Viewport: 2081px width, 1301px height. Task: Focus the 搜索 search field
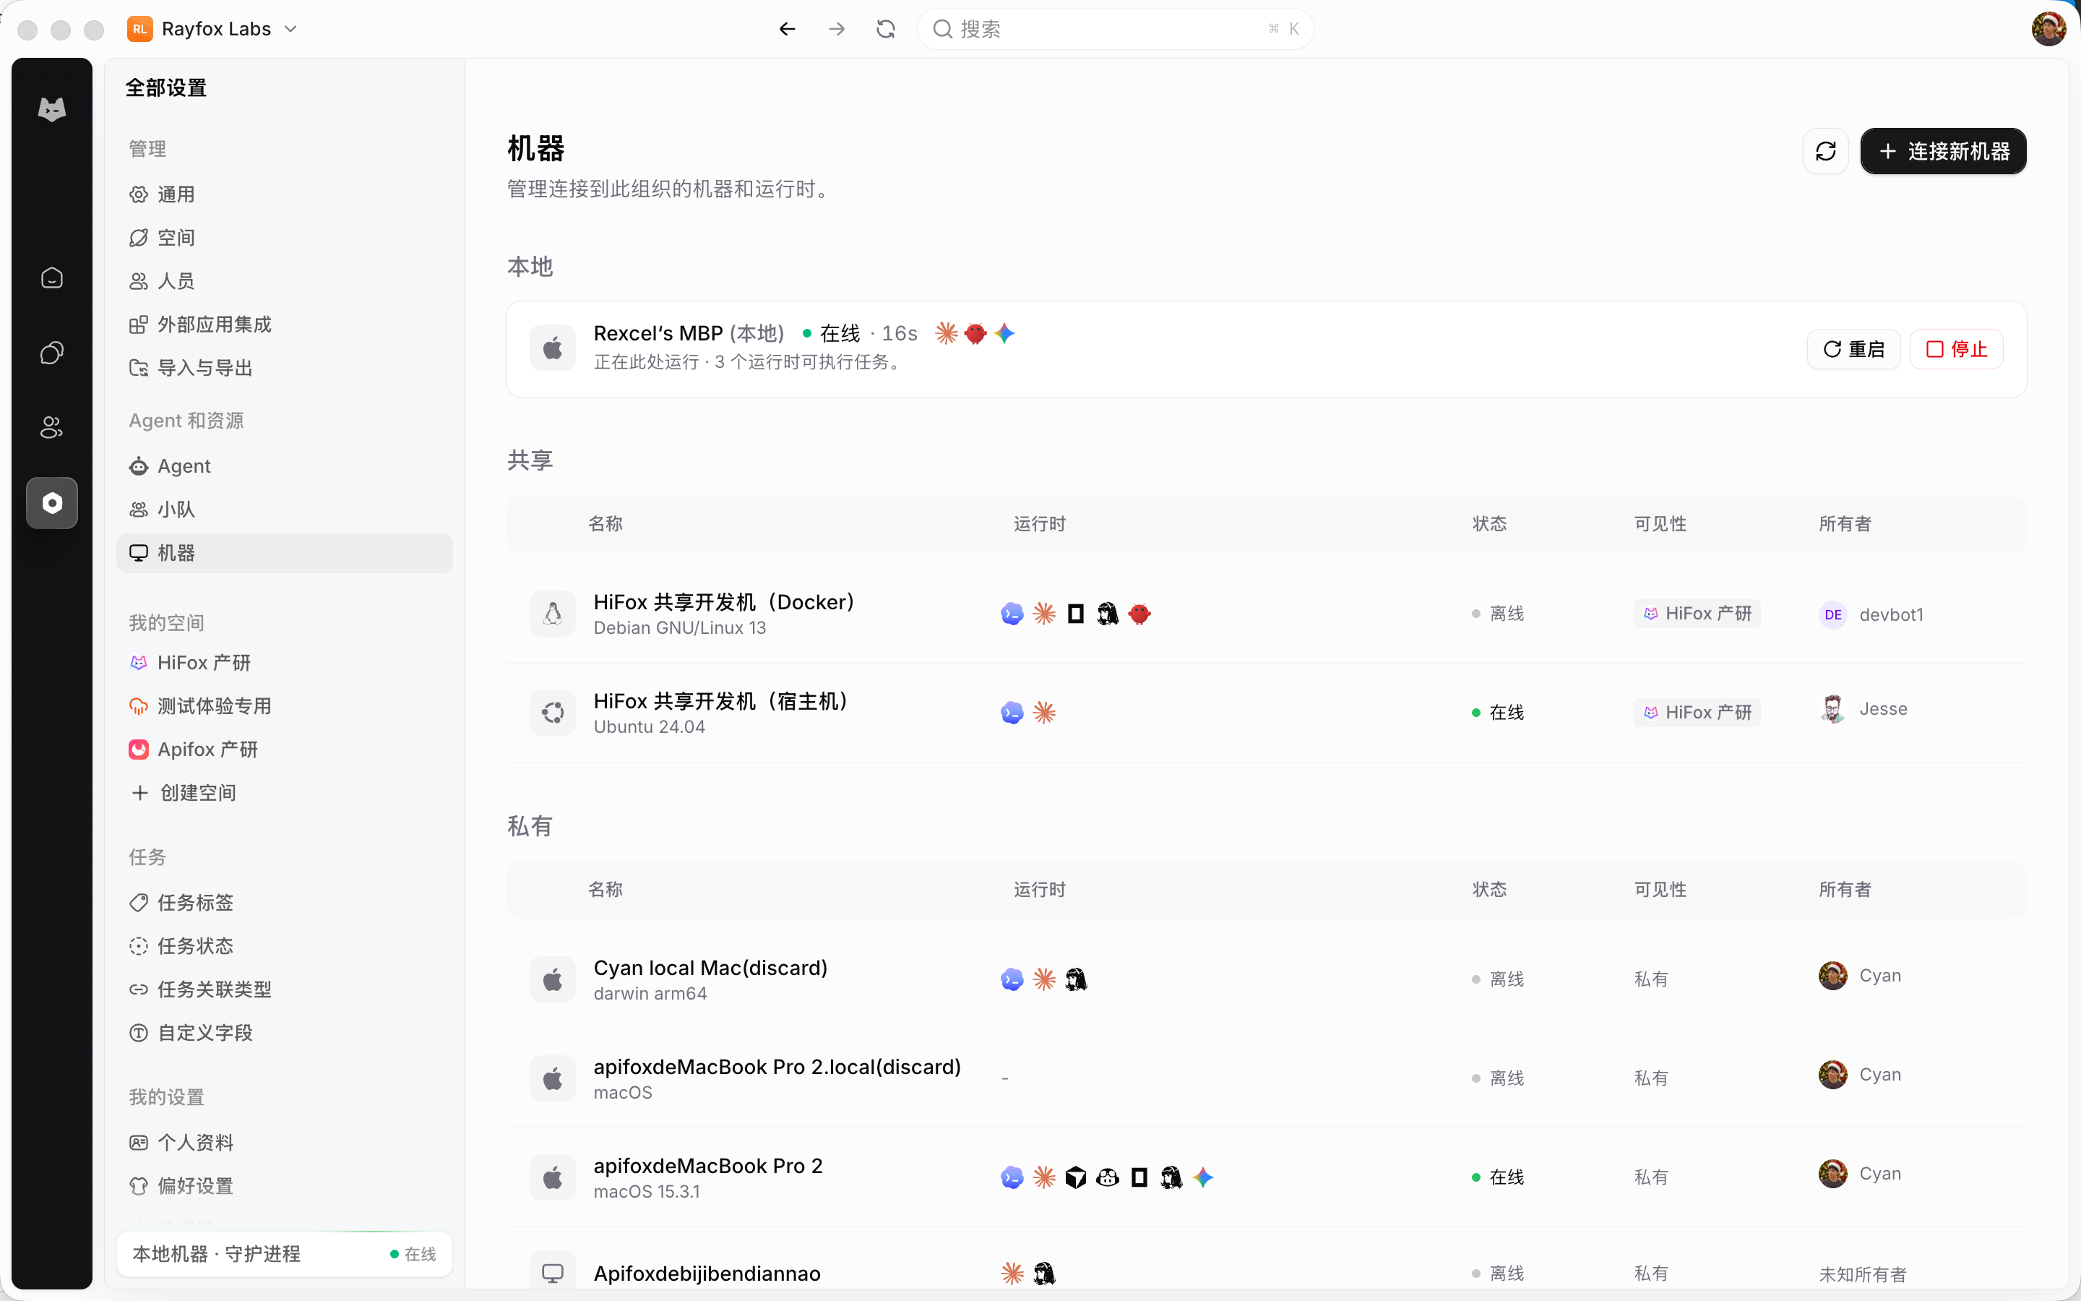1114,29
